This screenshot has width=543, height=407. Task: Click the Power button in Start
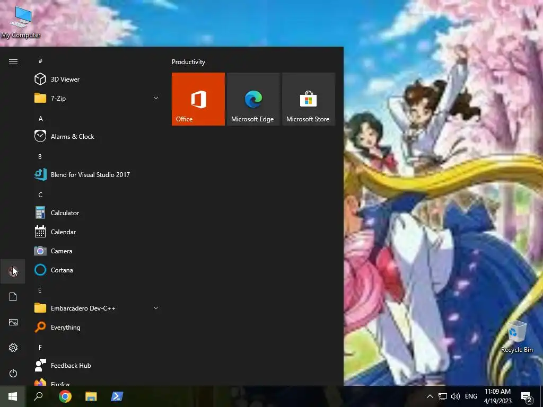tap(13, 373)
